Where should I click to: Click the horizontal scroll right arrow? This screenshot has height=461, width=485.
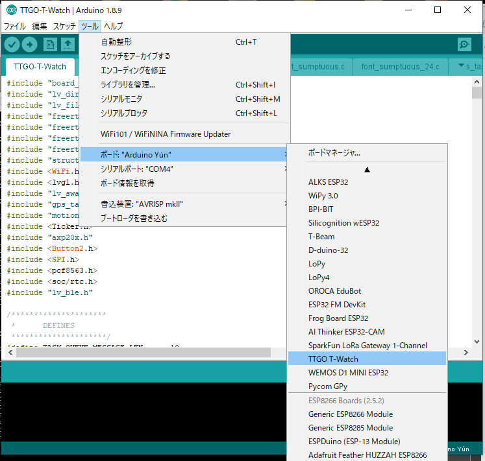pyautogui.click(x=466, y=352)
